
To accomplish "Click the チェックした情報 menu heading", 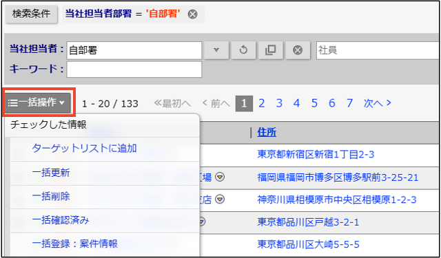I will (x=48, y=125).
